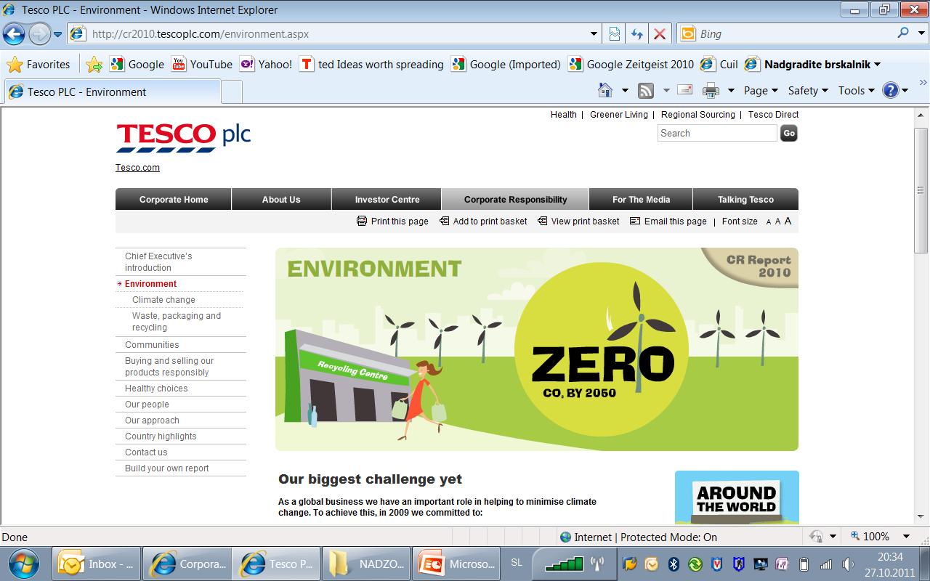
Task: Open the Build your own report link
Action: (167, 468)
